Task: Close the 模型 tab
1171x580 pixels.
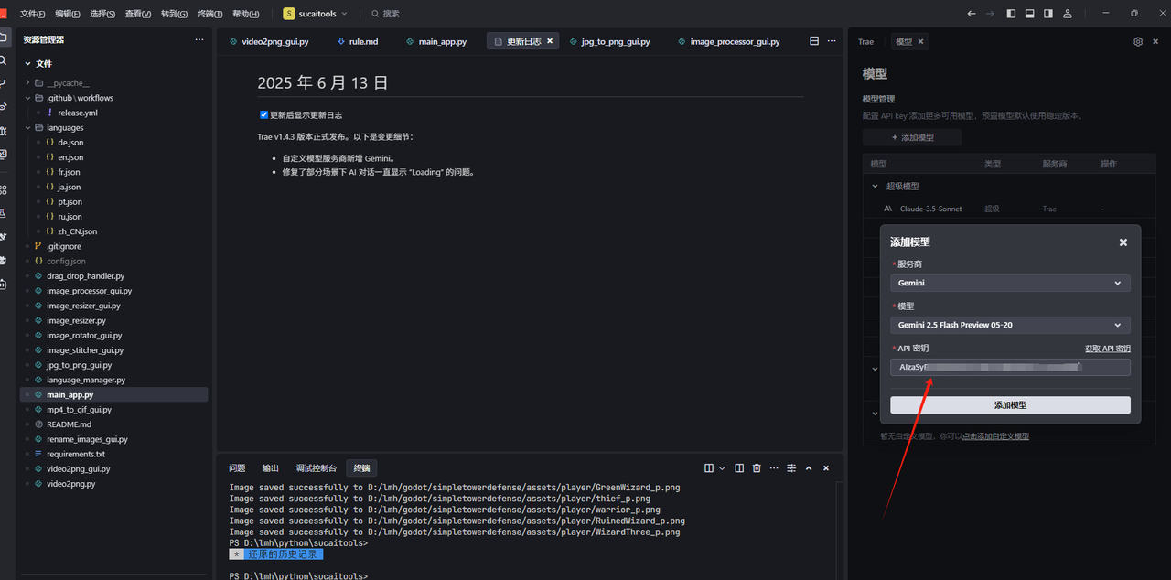Action: click(920, 41)
